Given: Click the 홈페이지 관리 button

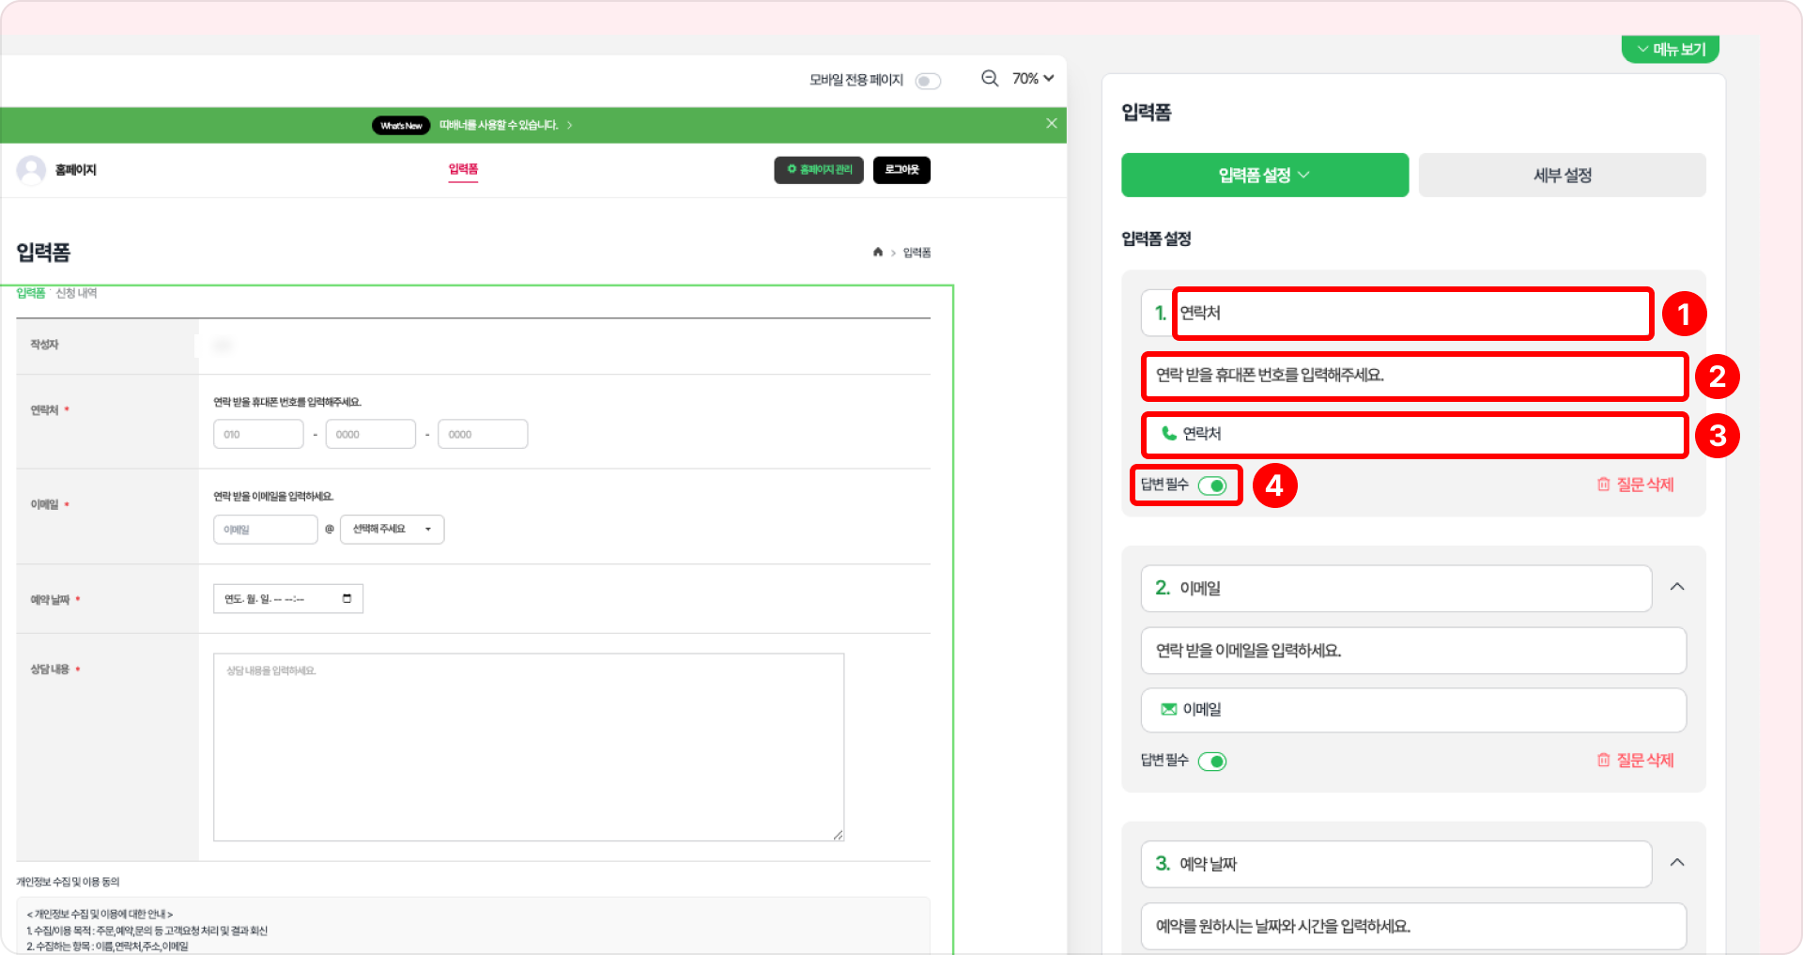Looking at the screenshot, I should pyautogui.click(x=819, y=170).
